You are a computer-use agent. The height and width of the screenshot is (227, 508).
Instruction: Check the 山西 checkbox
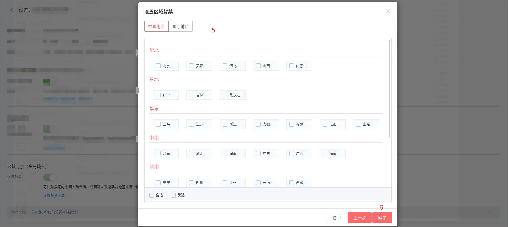pyautogui.click(x=258, y=66)
